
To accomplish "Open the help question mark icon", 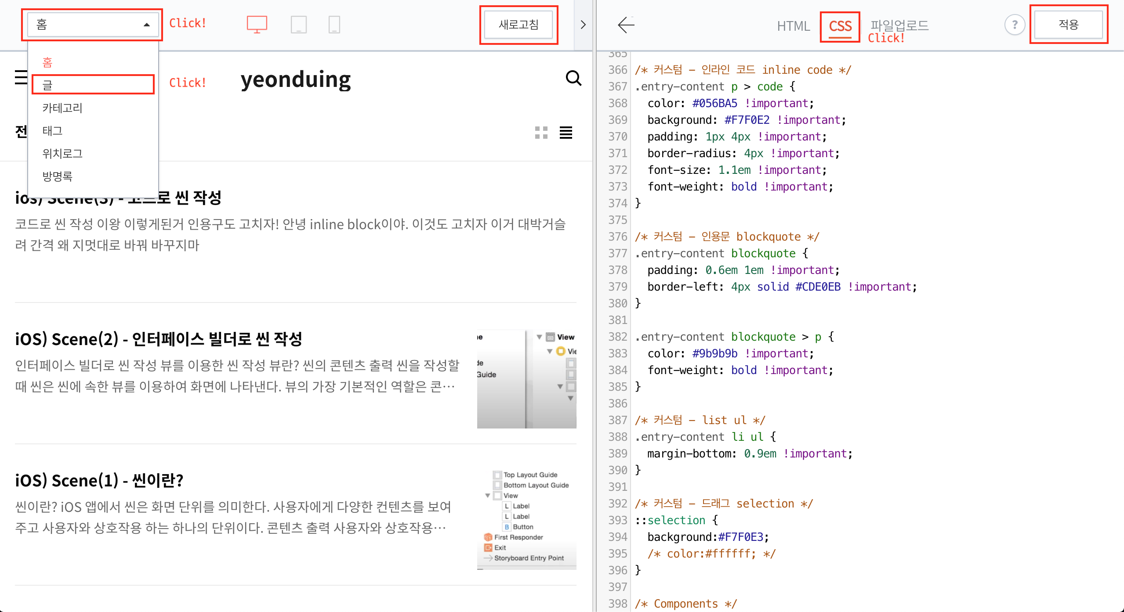I will (1014, 25).
